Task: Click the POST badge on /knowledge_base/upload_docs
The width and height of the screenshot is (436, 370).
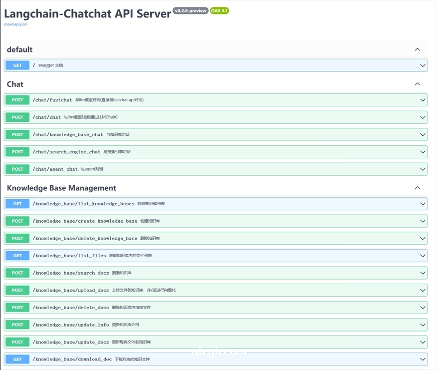Action: (16, 290)
